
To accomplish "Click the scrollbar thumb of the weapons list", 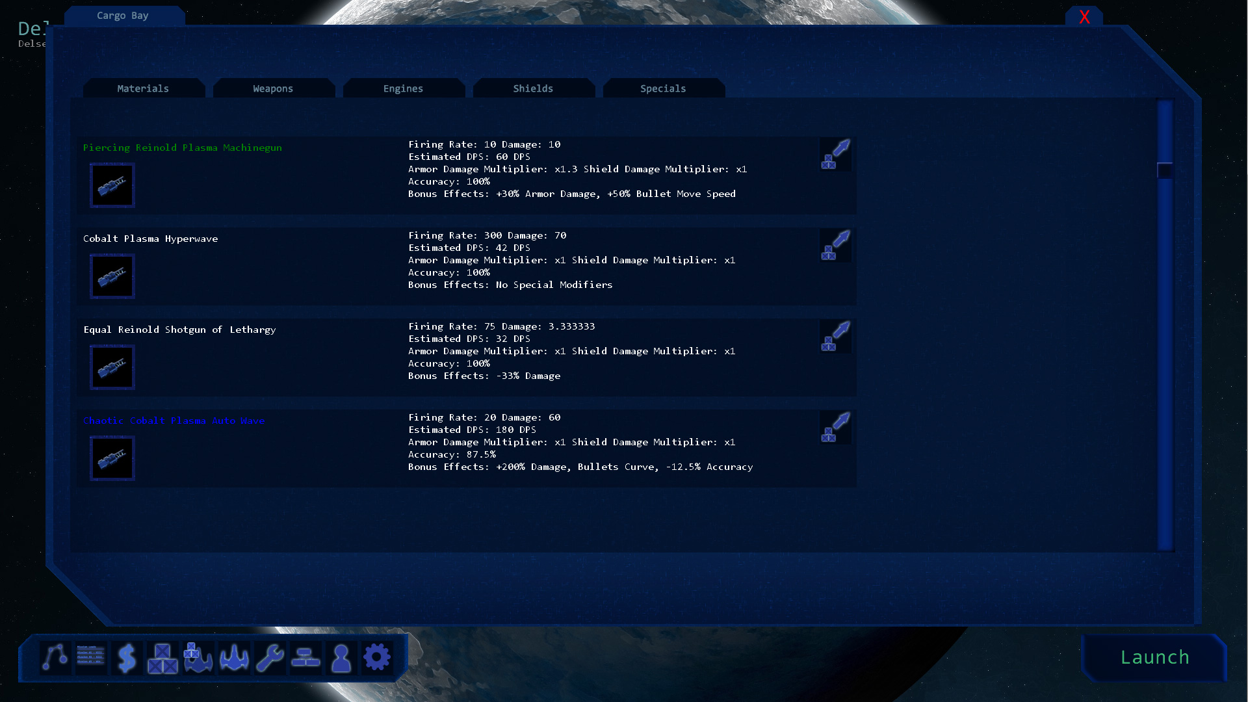I will 1165,170.
